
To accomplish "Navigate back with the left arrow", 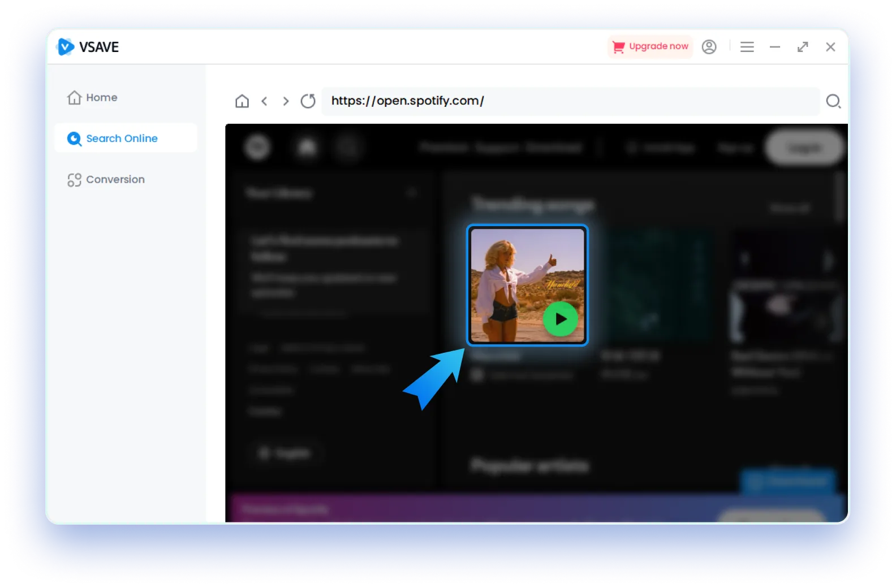I will point(264,101).
